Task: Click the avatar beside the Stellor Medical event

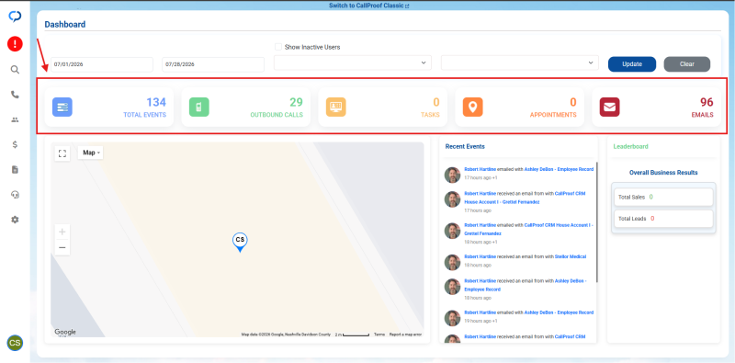Action: (452, 262)
